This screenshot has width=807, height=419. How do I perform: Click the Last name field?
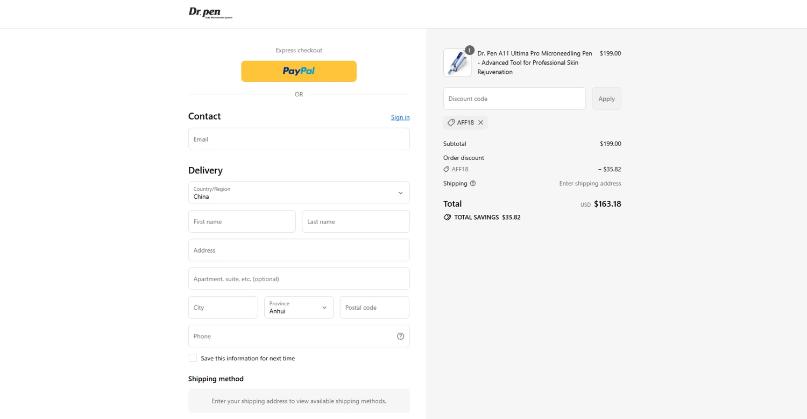point(356,221)
